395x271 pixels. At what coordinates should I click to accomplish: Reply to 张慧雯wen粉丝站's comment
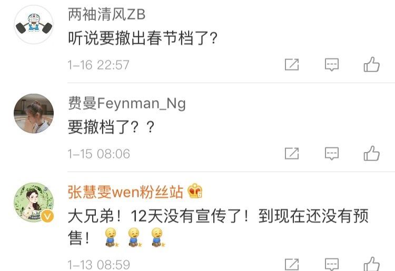click(x=332, y=265)
